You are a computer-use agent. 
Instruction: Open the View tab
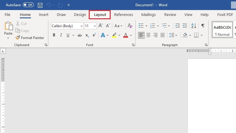[x=188, y=14]
